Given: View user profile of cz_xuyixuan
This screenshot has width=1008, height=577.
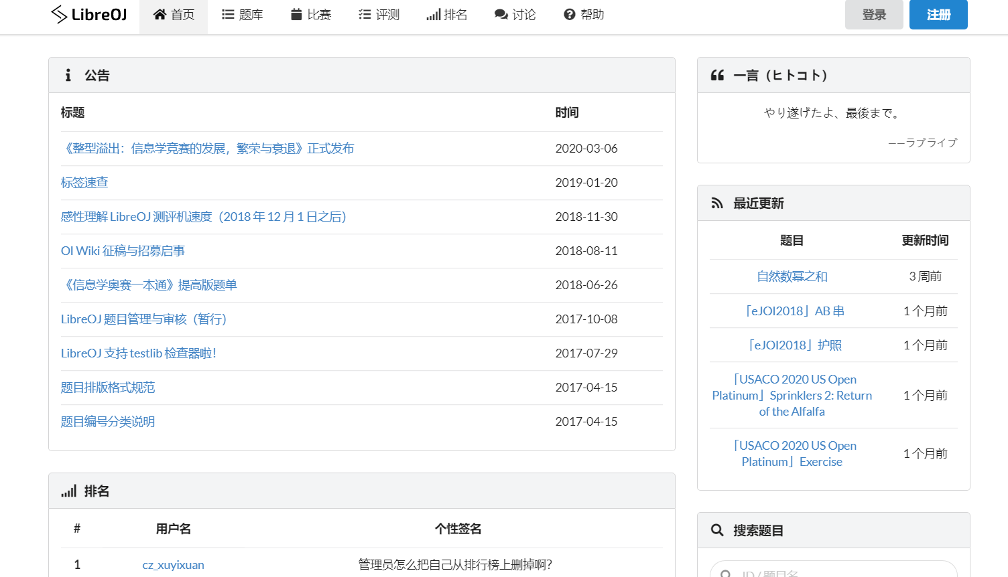Looking at the screenshot, I should 173,564.
